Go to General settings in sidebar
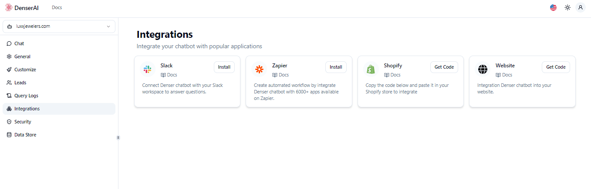 click(22, 56)
